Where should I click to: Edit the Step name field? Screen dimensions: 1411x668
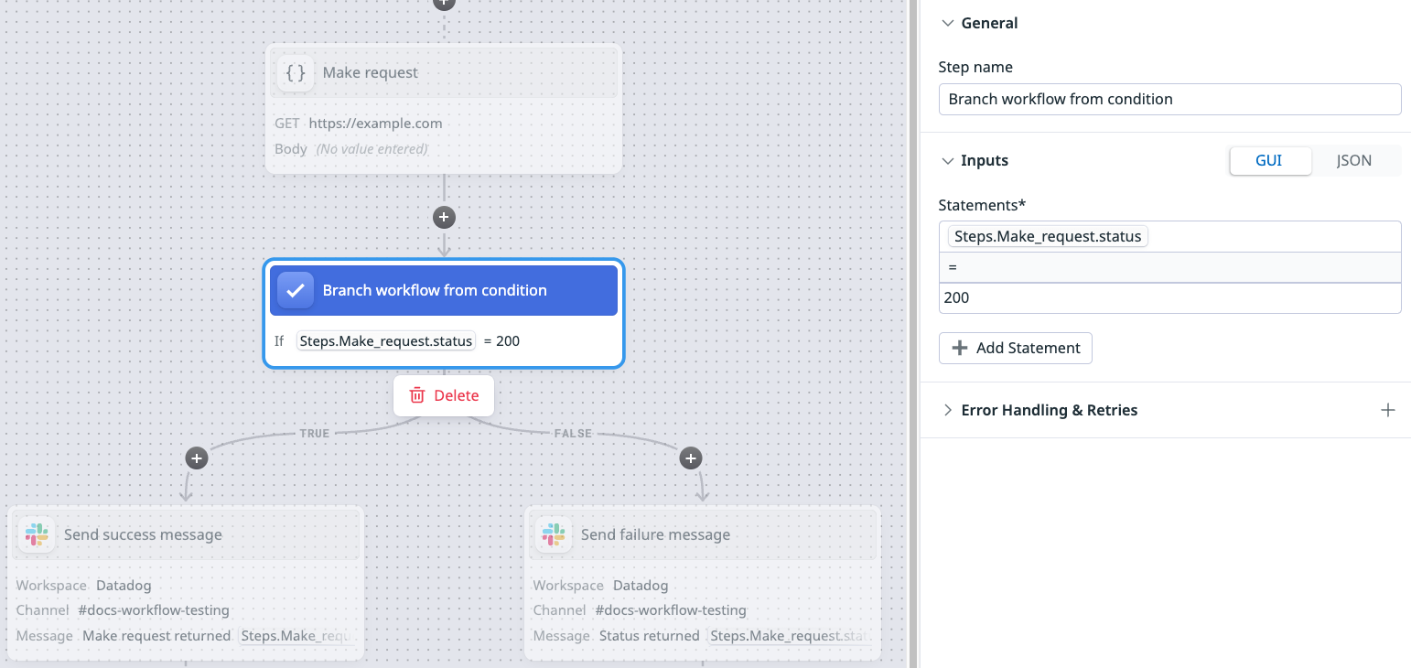[x=1169, y=99]
